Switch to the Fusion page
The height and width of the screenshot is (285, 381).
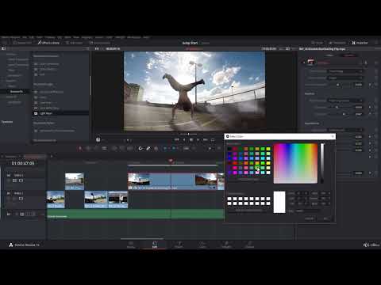[179, 245]
